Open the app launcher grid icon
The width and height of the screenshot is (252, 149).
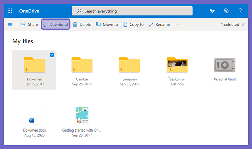[10, 11]
